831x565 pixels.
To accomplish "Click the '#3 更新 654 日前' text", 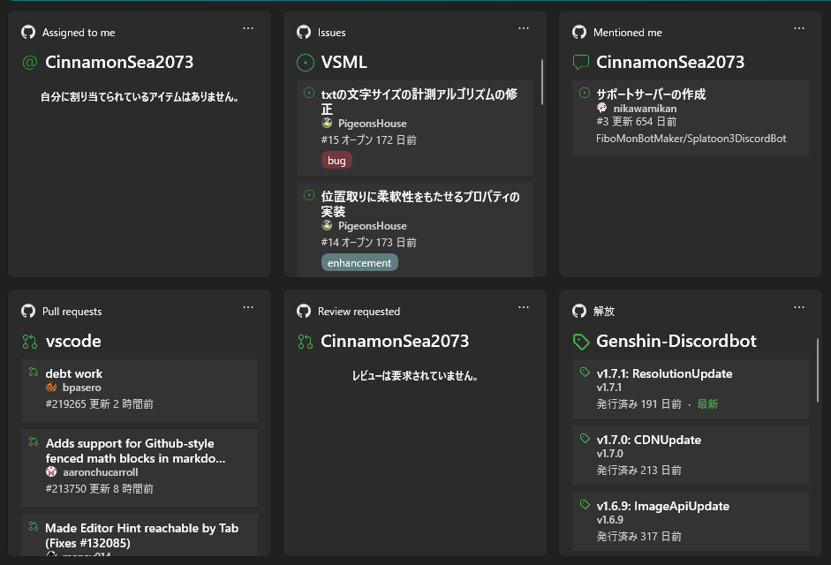I will 637,121.
